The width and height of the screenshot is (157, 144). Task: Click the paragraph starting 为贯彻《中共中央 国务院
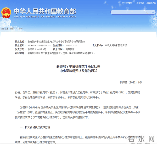pyautogui.click(x=78, y=112)
